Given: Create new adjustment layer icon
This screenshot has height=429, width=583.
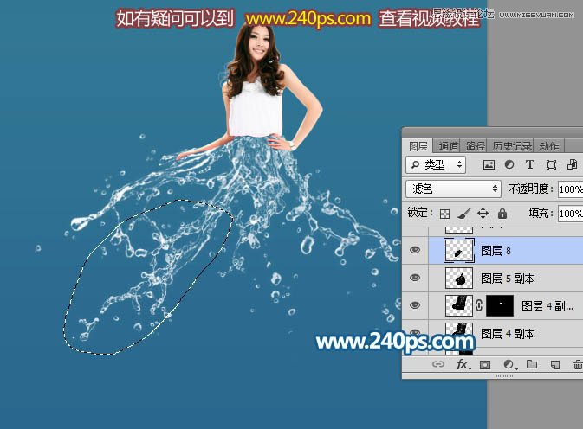Looking at the screenshot, I should 509,365.
